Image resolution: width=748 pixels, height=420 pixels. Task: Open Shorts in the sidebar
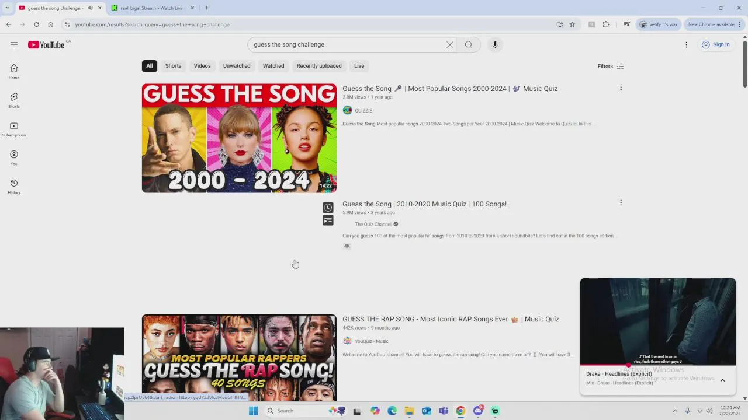[x=14, y=100]
